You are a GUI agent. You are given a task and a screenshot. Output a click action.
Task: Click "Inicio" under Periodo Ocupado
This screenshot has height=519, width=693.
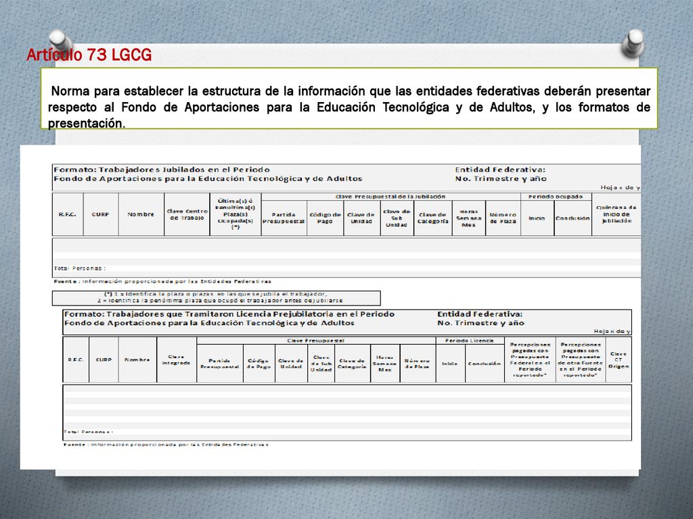point(537,218)
